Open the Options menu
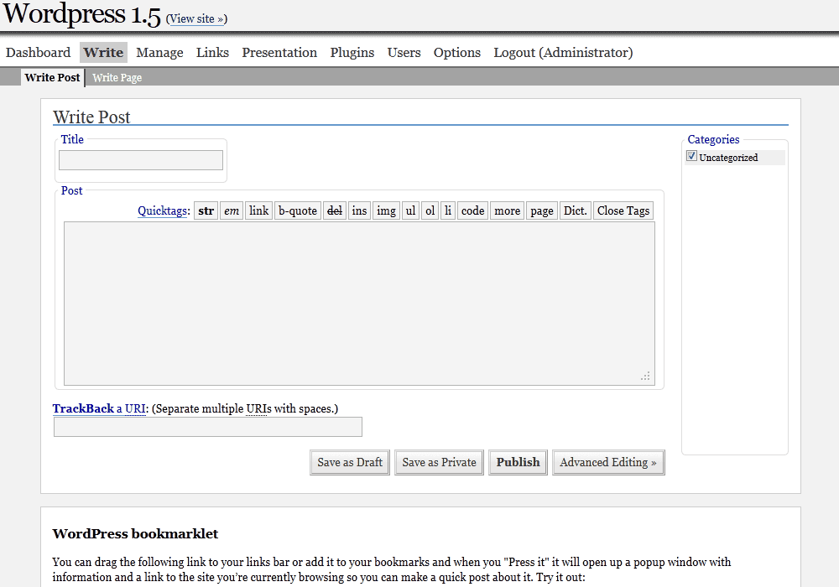 pyautogui.click(x=457, y=52)
